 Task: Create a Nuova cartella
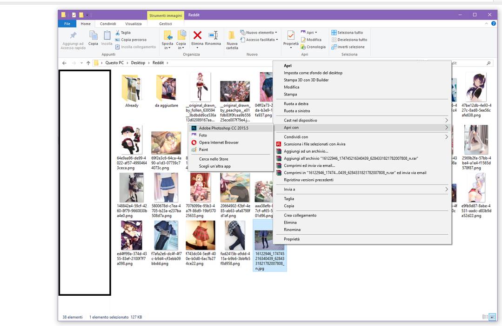232,40
